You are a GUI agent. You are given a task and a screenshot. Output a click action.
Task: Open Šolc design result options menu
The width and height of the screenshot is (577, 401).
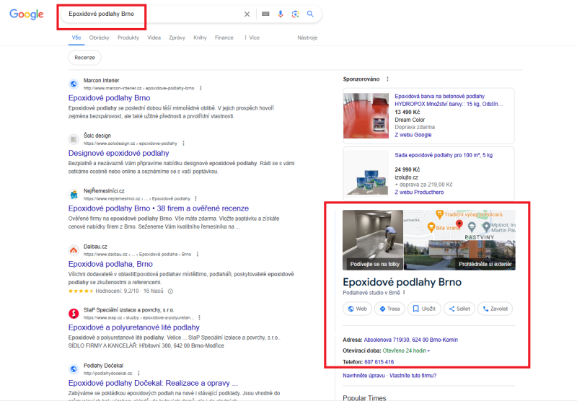183,143
